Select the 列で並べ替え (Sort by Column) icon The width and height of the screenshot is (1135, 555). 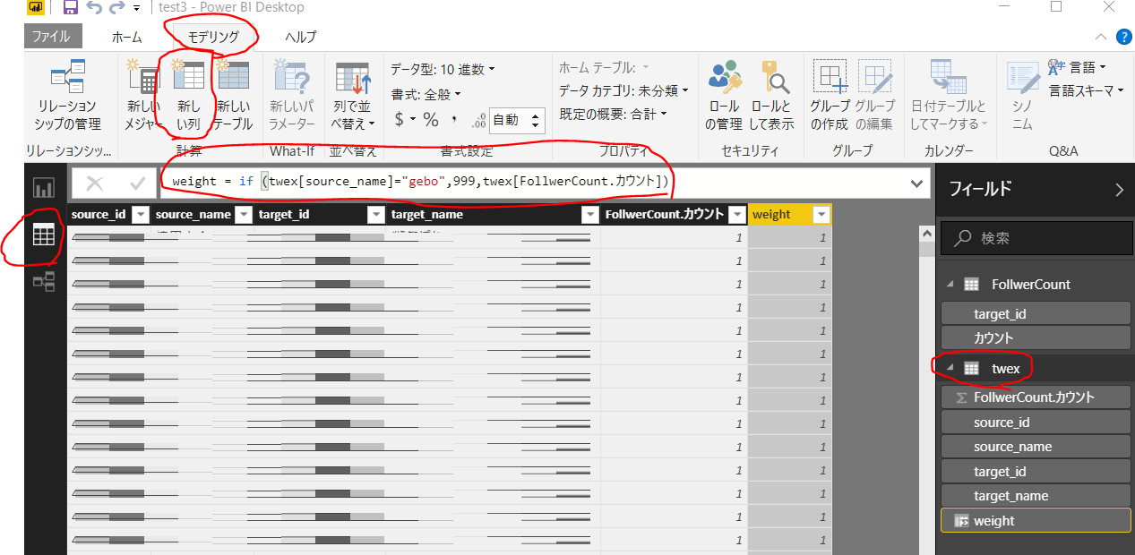coord(351,93)
